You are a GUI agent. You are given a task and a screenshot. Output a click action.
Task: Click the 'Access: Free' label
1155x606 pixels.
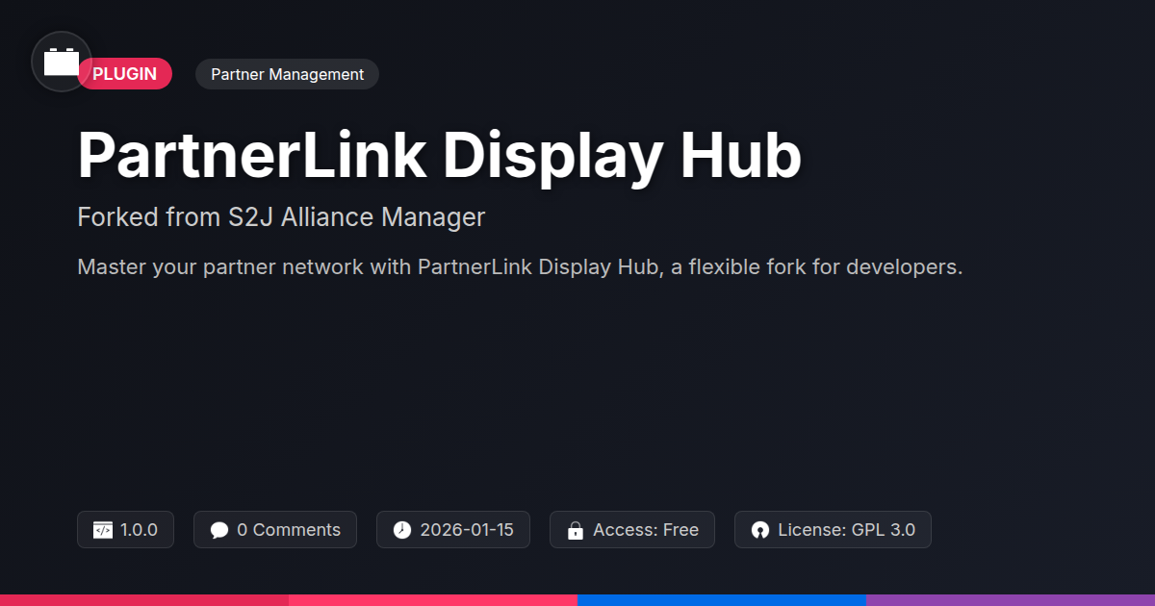pyautogui.click(x=646, y=530)
